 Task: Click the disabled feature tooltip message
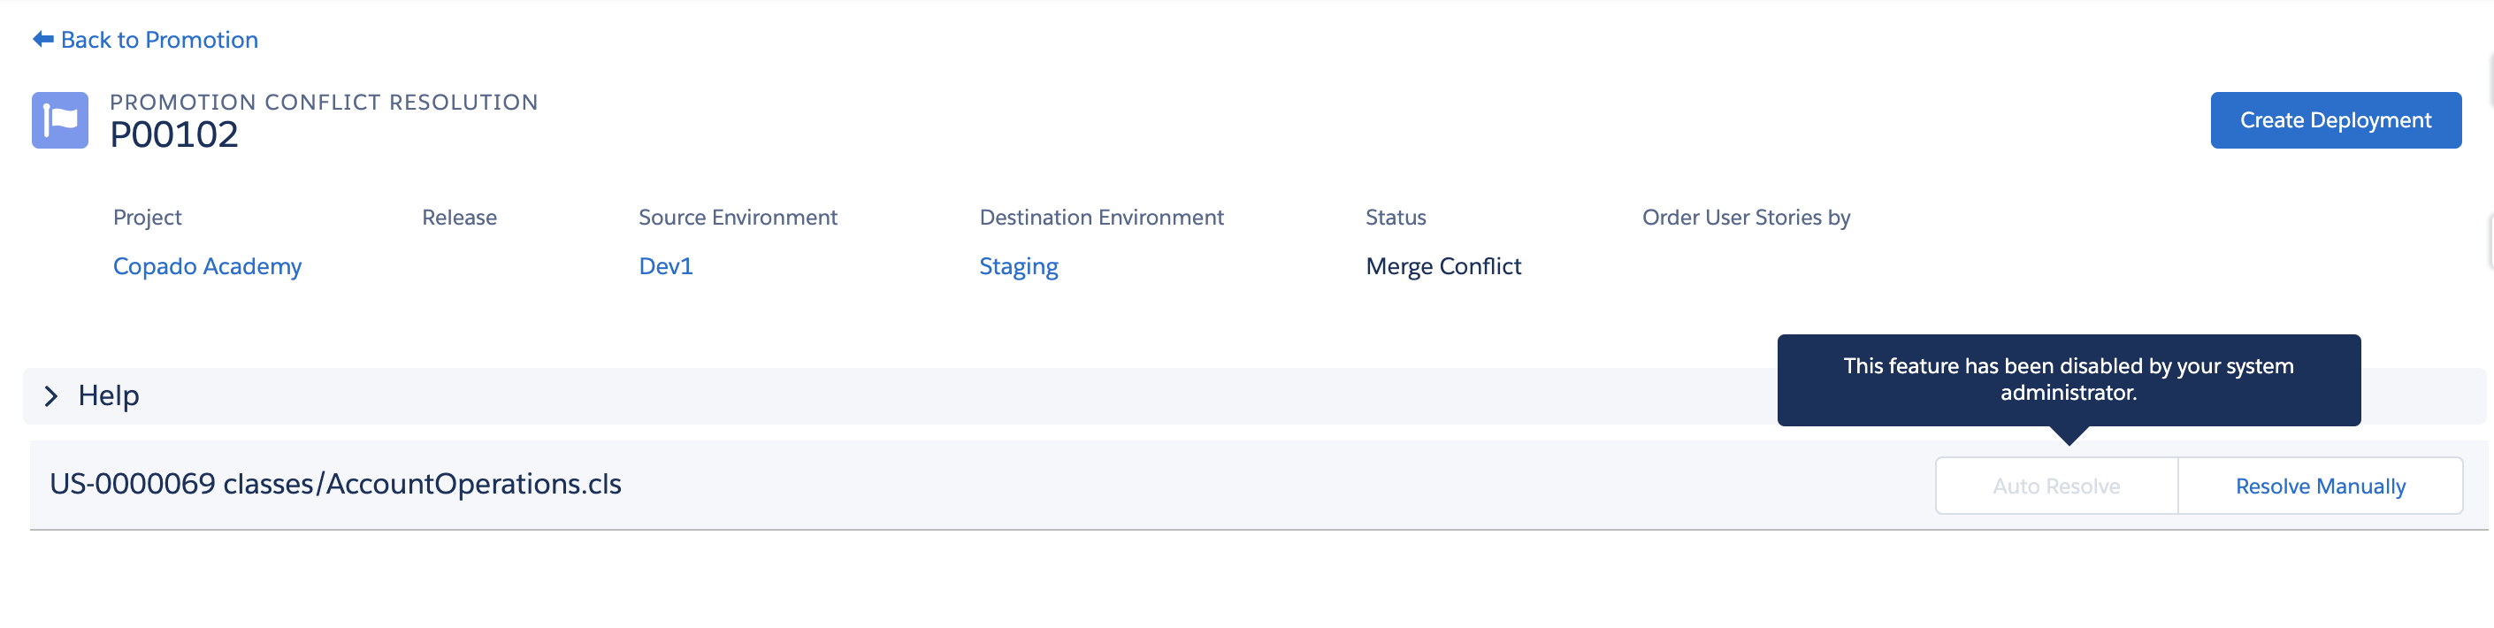tap(2068, 379)
